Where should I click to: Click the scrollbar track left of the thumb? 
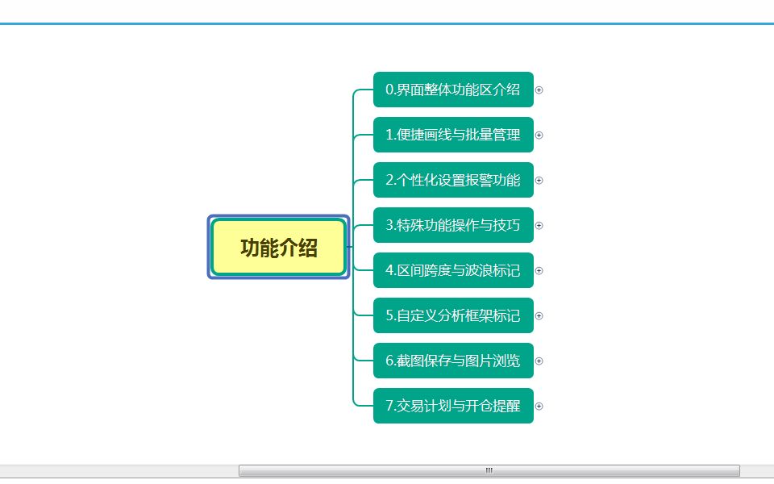click(121, 469)
